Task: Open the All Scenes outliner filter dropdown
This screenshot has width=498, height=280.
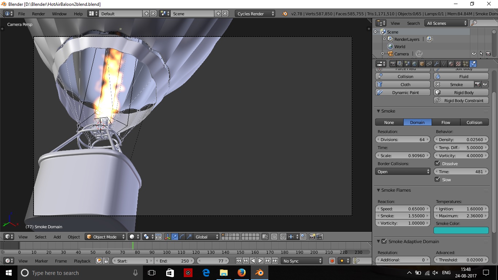Action: point(446,23)
